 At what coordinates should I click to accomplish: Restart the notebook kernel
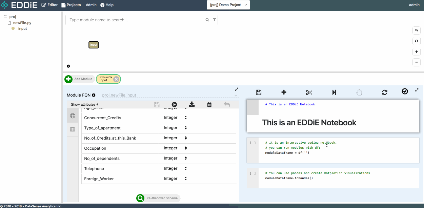(384, 92)
